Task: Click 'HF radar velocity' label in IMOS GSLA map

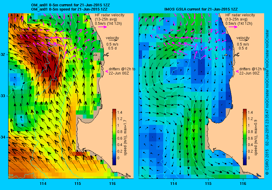Action: tap(240, 15)
